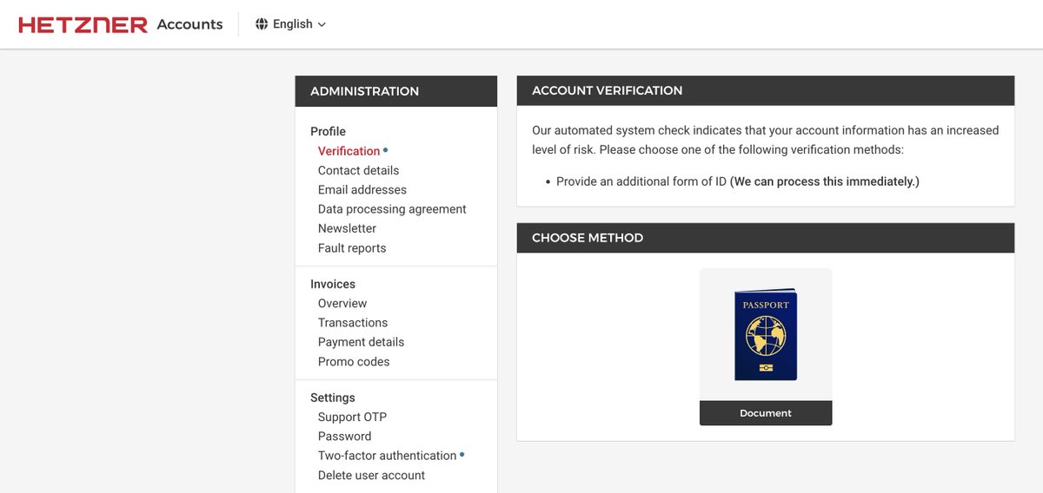Open the invoices Overview
Screen dimensions: 1043x493
pos(342,303)
